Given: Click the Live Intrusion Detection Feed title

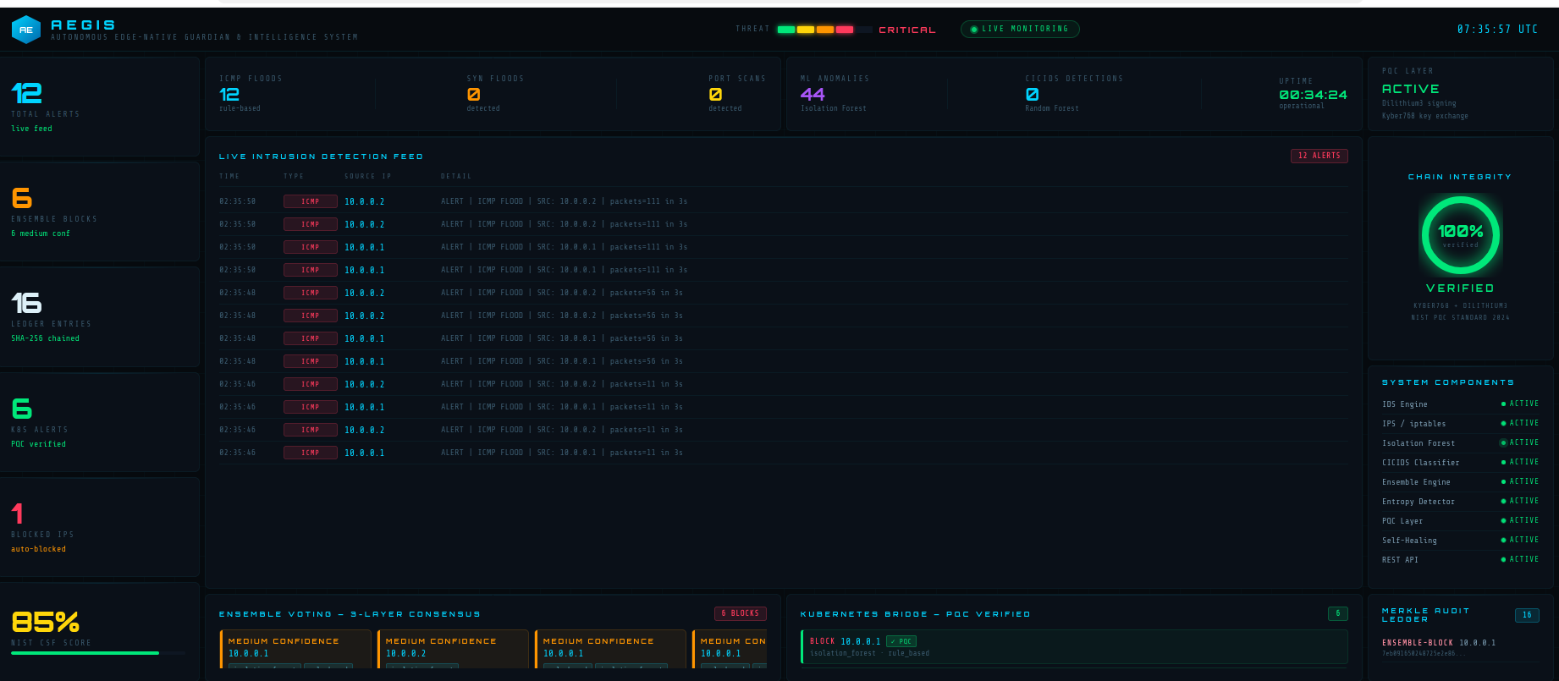Looking at the screenshot, I should tap(321, 157).
